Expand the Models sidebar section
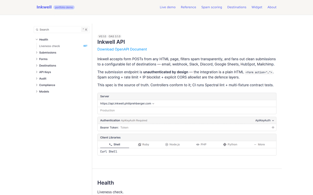The image size is (313, 195). pos(37,92)
